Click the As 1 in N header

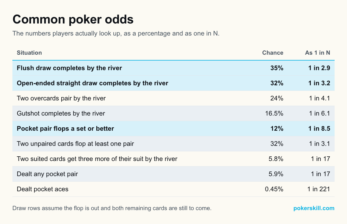[x=318, y=53]
